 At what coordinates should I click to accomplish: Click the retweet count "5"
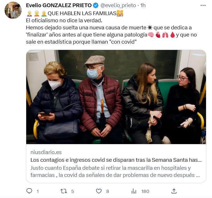pos(73,191)
